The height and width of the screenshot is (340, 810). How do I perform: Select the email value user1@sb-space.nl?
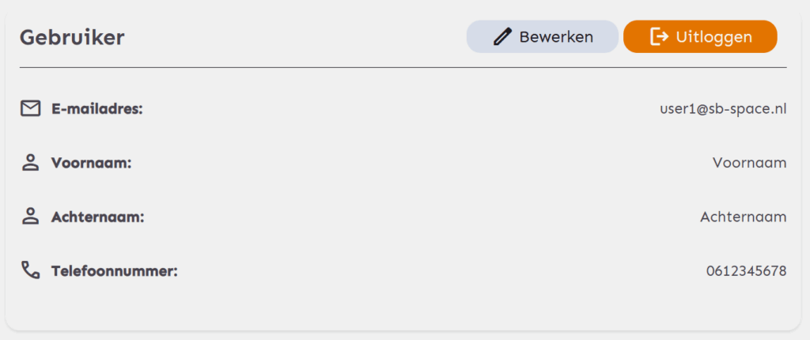723,109
